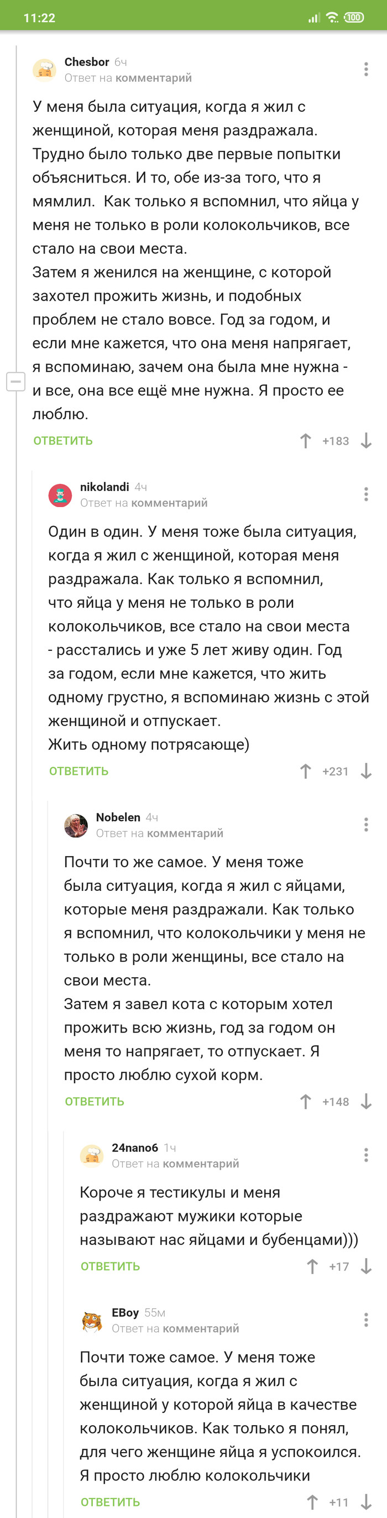The width and height of the screenshot is (387, 1518).
Task: Open the three-dot menu beside Nobelen
Action: [x=365, y=825]
